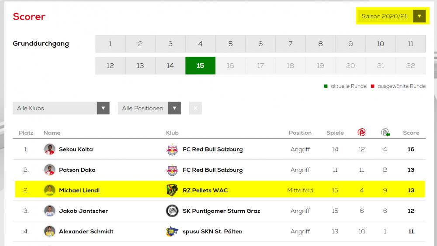Click the SK Sturm Graz club crest
The width and height of the screenshot is (437, 246).
[x=172, y=211]
